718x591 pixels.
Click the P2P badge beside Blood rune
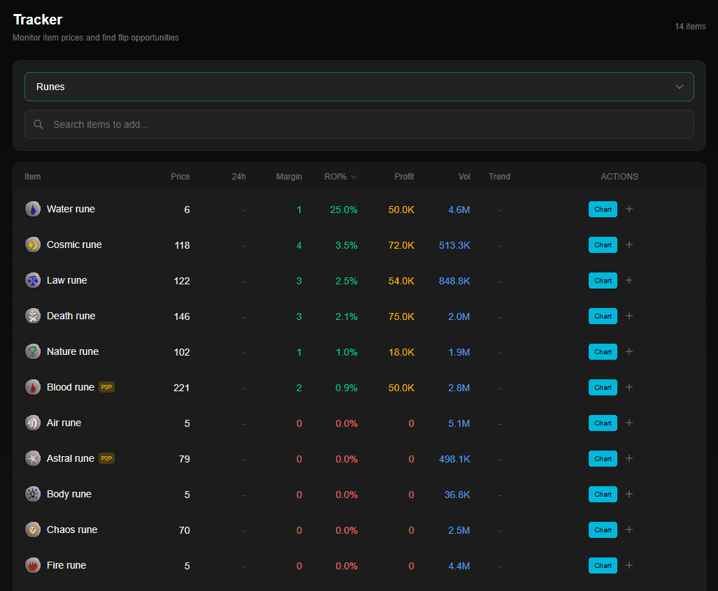(x=106, y=387)
